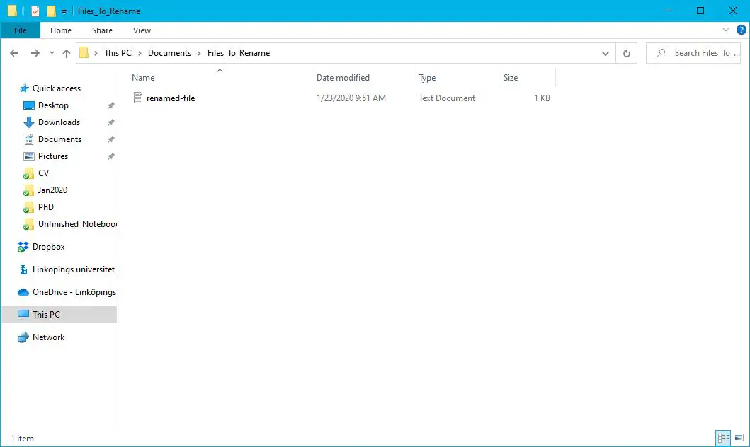Click the Pictures pin icon

[111, 156]
